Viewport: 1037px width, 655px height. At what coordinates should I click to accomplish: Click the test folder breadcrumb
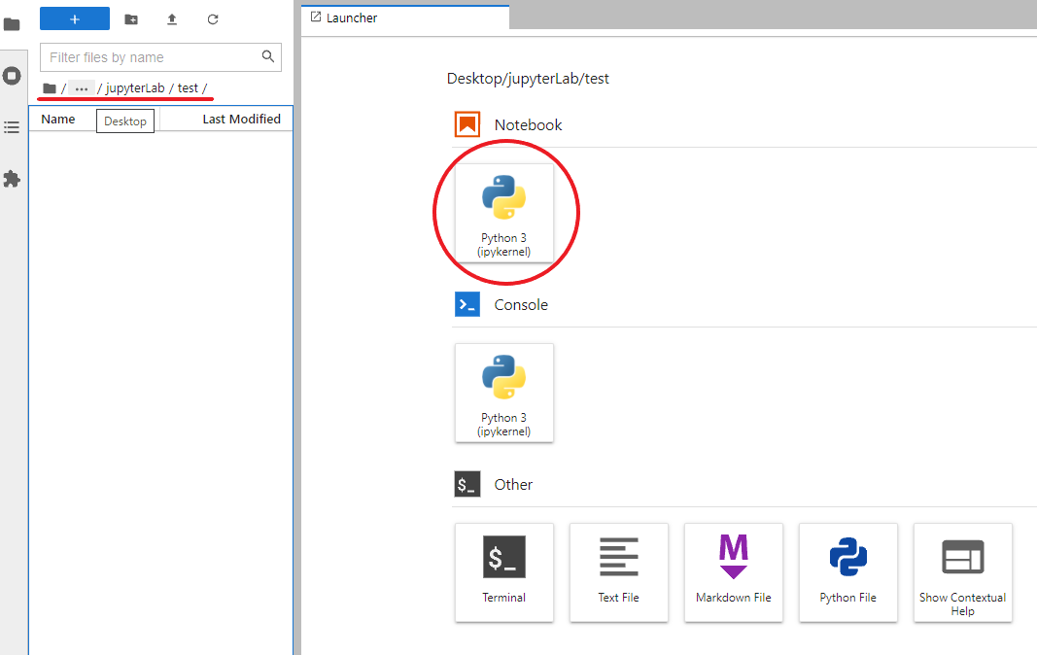pos(188,88)
